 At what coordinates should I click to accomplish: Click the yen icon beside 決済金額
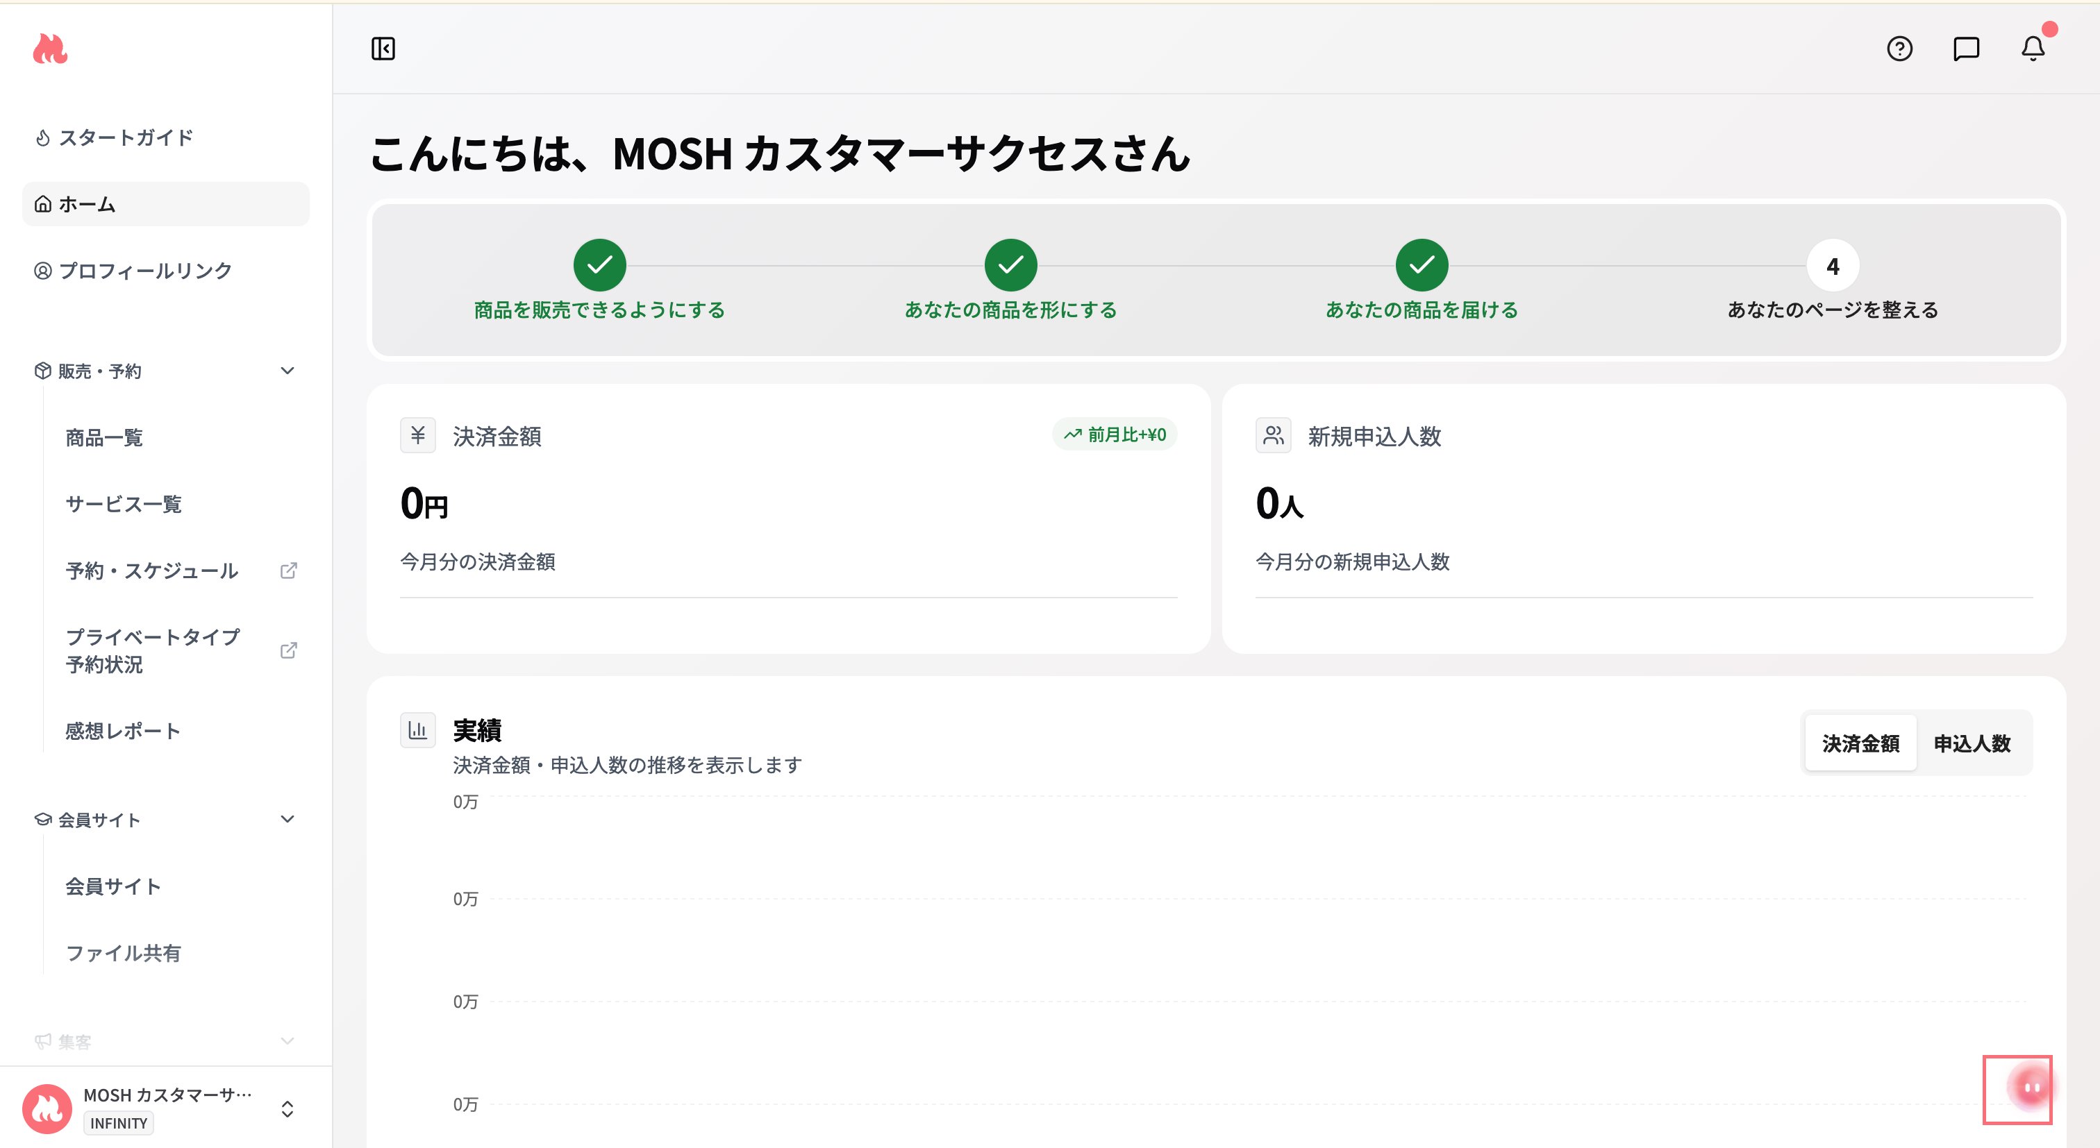[418, 435]
